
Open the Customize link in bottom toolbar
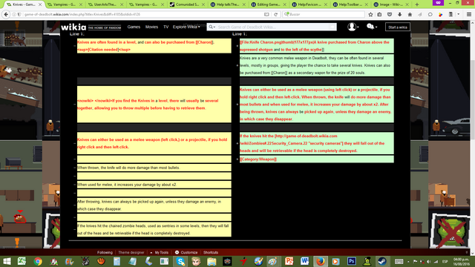click(186, 252)
